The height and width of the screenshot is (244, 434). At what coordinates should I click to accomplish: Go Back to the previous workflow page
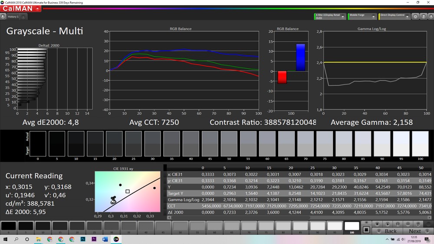(387, 231)
